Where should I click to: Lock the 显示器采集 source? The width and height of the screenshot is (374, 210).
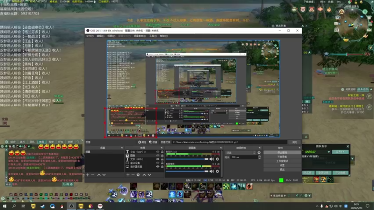point(162,167)
